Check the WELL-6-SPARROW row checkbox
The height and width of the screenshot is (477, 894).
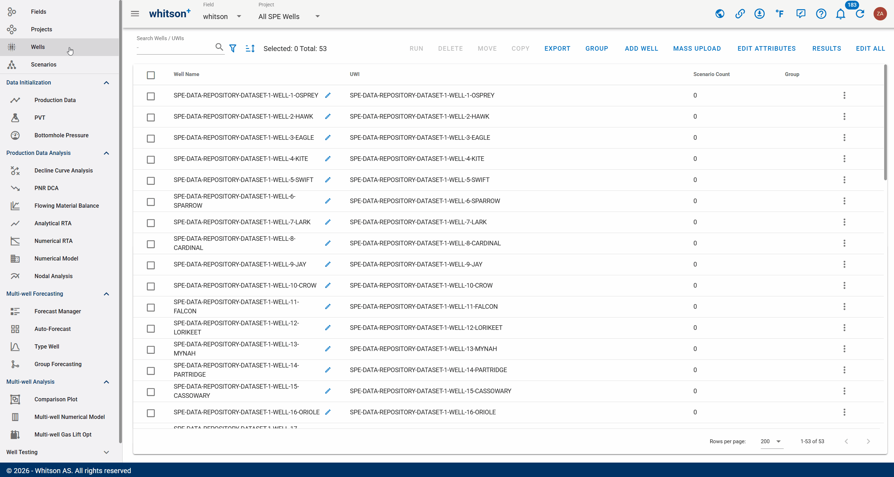(151, 202)
